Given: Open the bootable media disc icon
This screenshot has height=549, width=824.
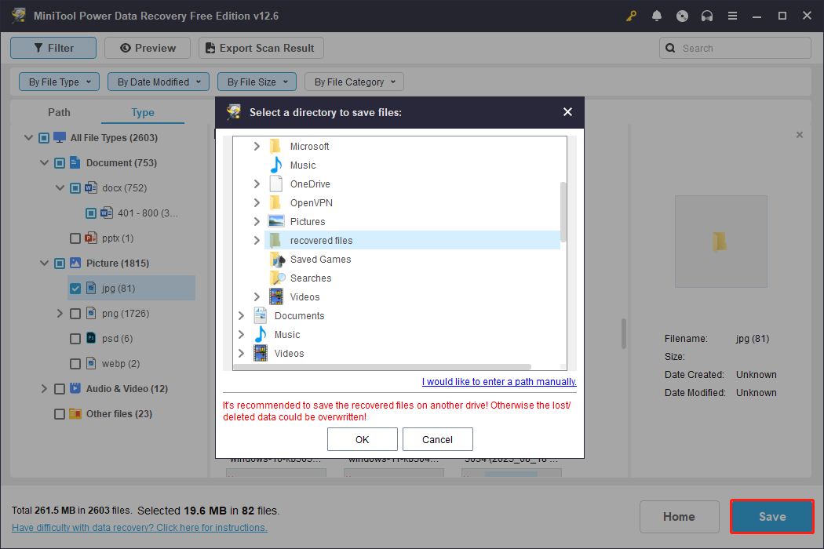Looking at the screenshot, I should click(682, 16).
